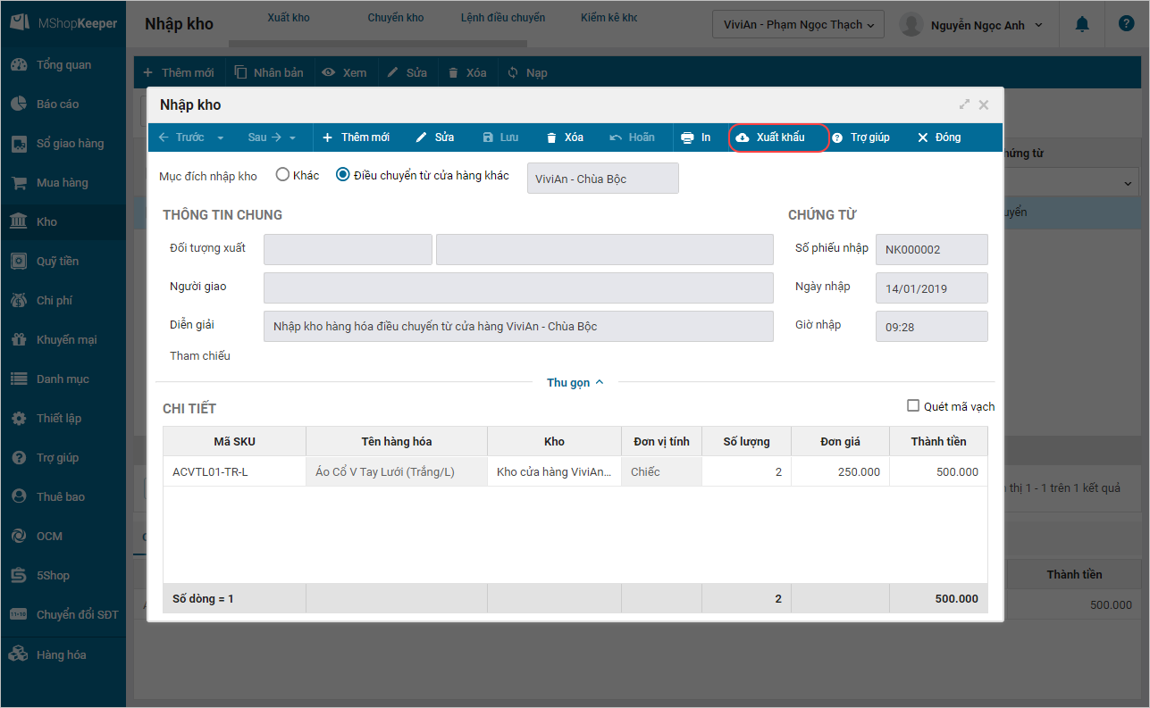Image resolution: width=1150 pixels, height=708 pixels.
Task: Switch to the Xuất kho tab
Action: tap(289, 18)
